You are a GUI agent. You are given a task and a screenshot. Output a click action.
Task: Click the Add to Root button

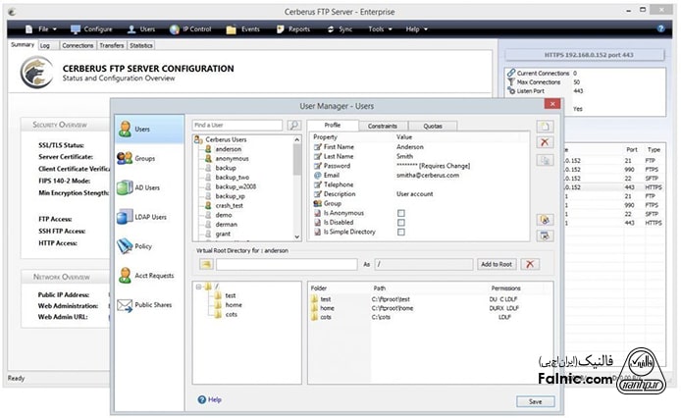496,265
